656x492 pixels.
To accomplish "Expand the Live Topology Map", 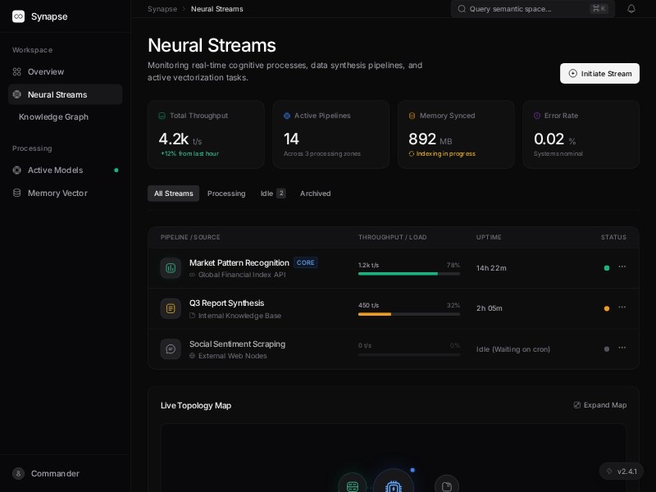I will (600, 405).
